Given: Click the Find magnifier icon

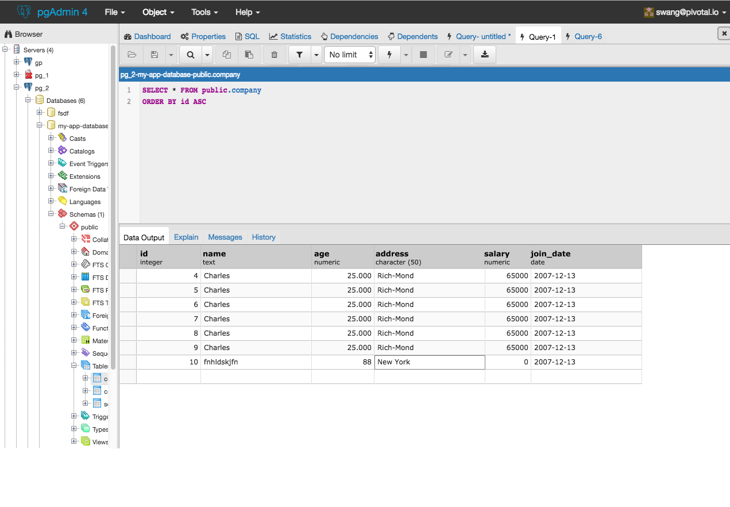Looking at the screenshot, I should [190, 55].
